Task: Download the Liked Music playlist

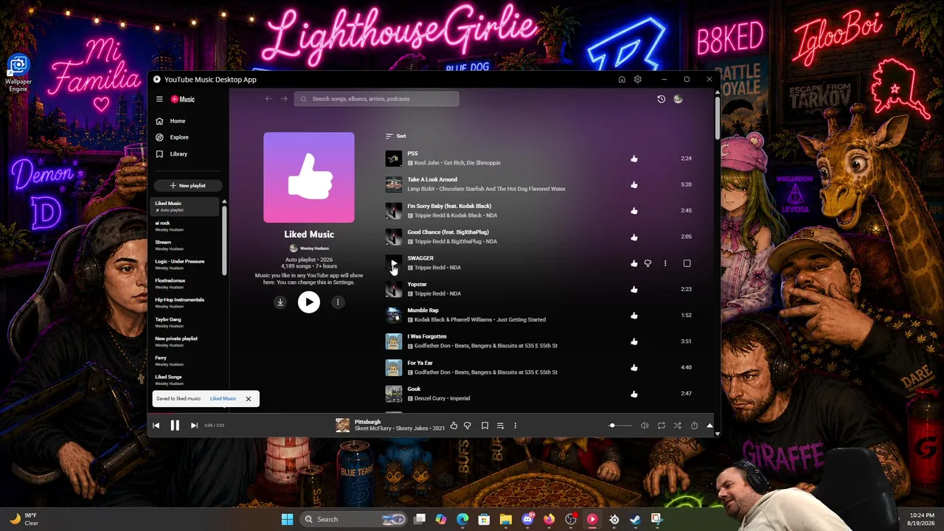Action: (x=280, y=302)
